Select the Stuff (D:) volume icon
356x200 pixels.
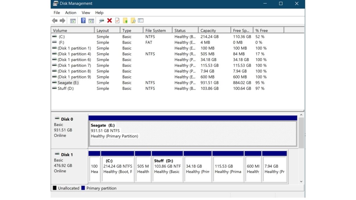coord(55,88)
